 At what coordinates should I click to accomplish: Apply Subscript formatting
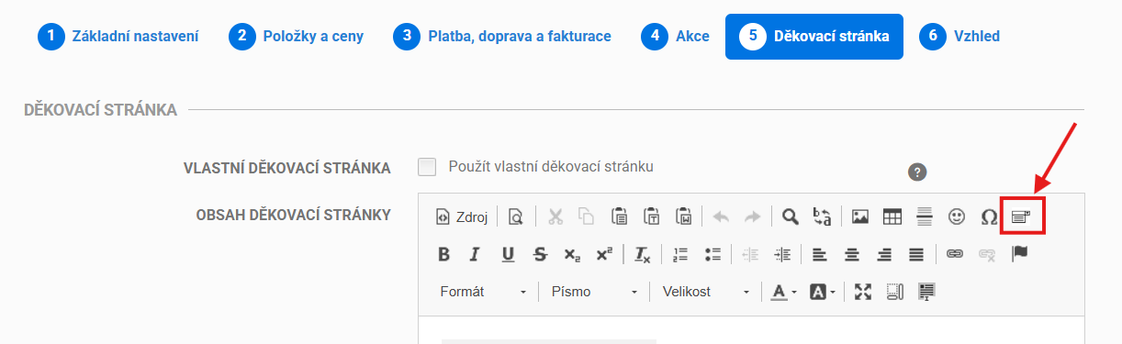[571, 254]
